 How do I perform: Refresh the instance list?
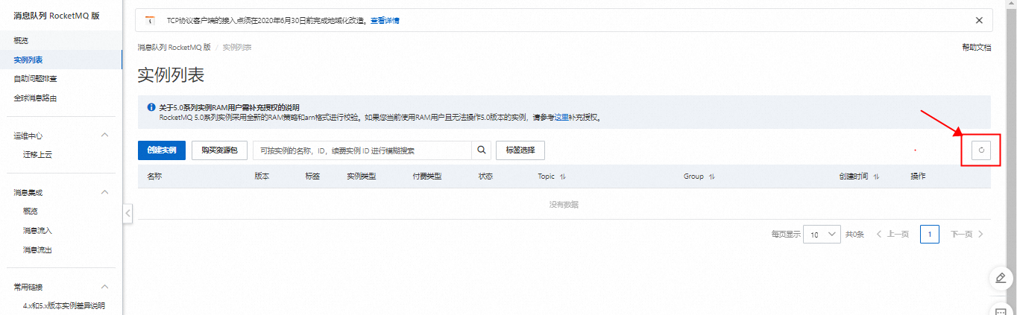pyautogui.click(x=981, y=150)
